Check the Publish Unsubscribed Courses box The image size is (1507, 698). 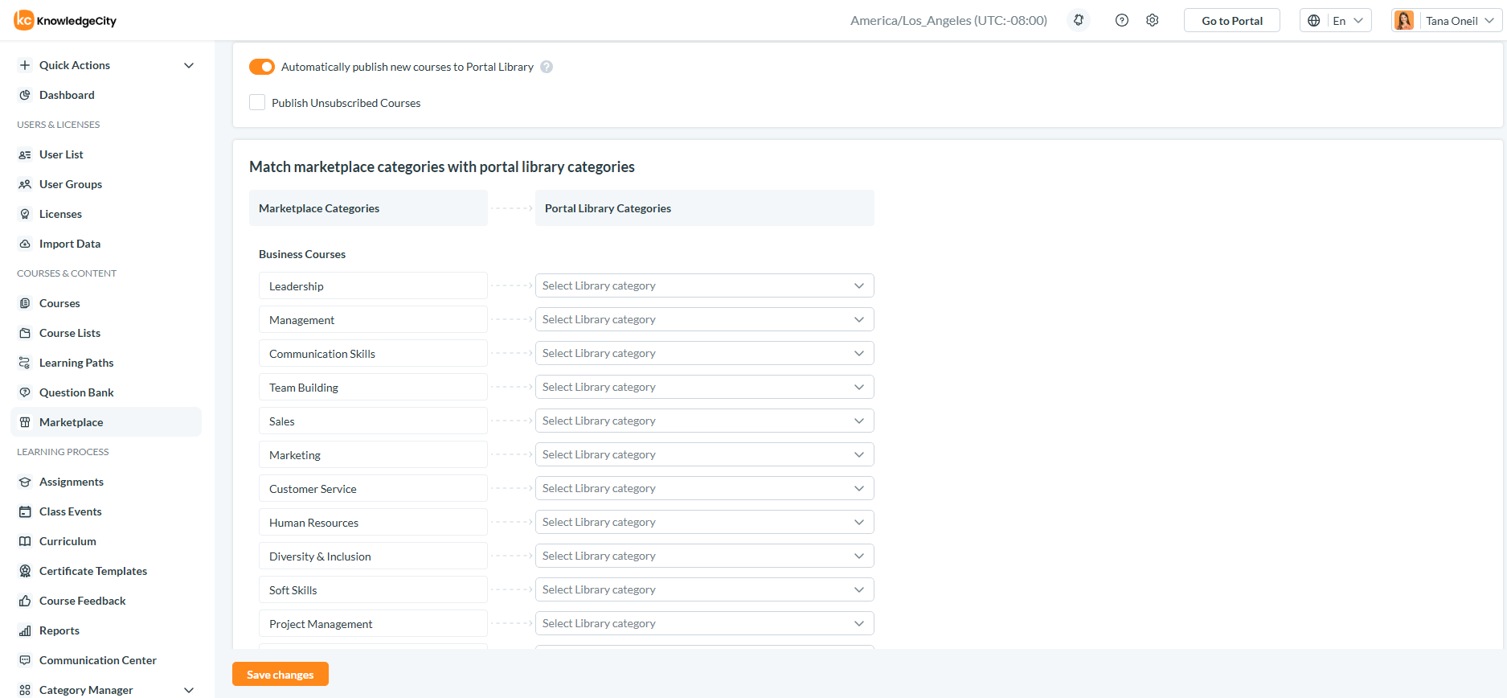coord(257,102)
